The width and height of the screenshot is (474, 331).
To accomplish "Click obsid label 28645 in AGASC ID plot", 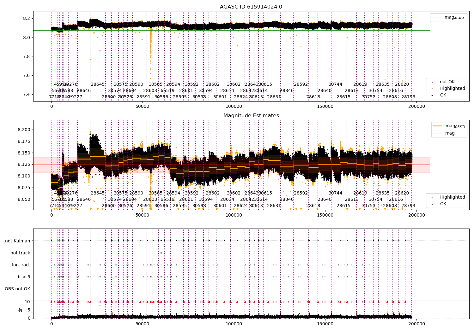I will point(98,84).
